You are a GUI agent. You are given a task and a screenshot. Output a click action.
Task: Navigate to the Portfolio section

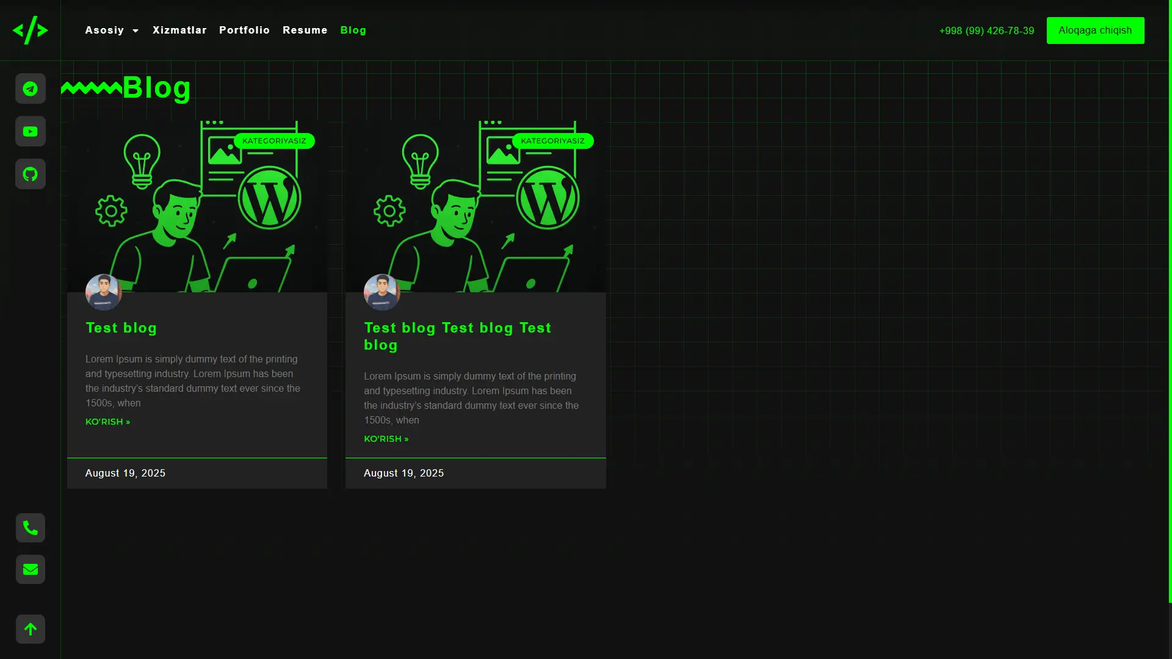click(244, 30)
